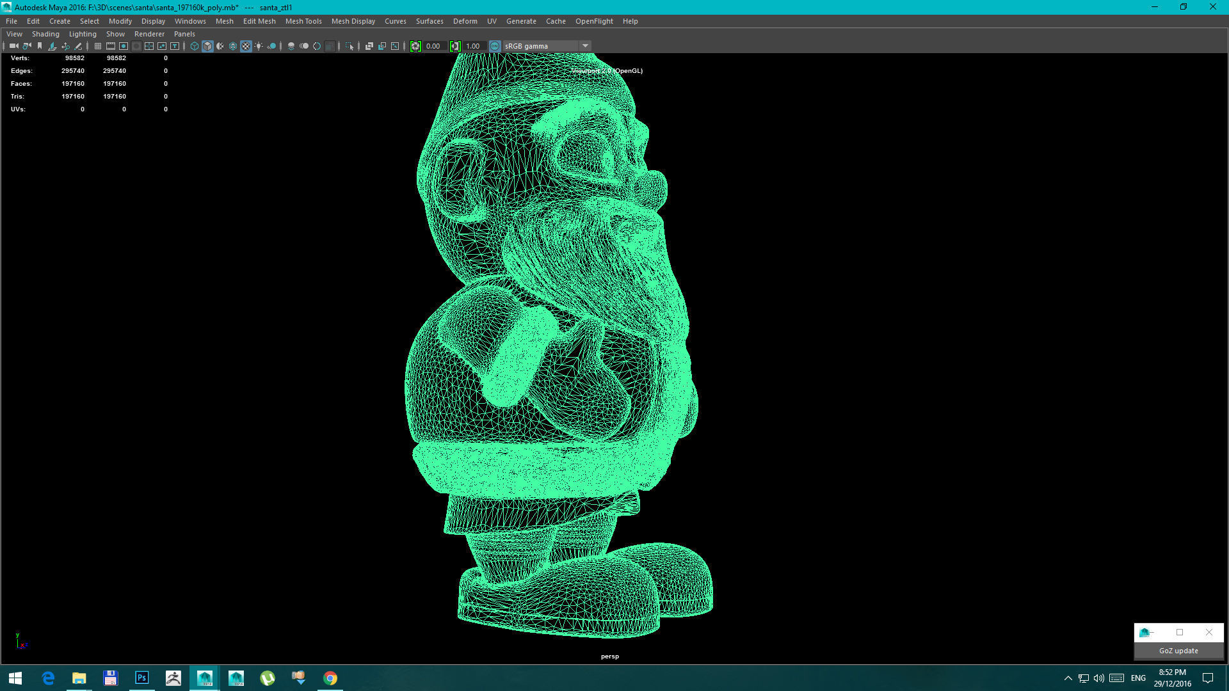Click the Depth of Field icon
Screen dimensions: 1229x691
click(330, 46)
